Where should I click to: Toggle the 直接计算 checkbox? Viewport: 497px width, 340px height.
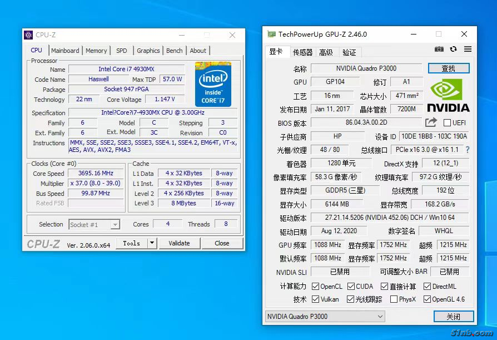pos(384,287)
